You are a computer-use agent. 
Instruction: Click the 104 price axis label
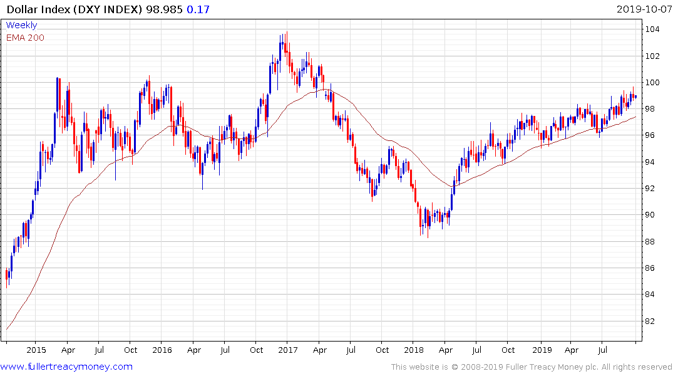tap(652, 29)
